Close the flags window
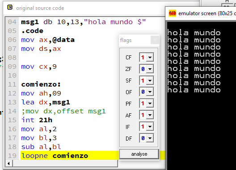 pyautogui.click(x=155, y=40)
